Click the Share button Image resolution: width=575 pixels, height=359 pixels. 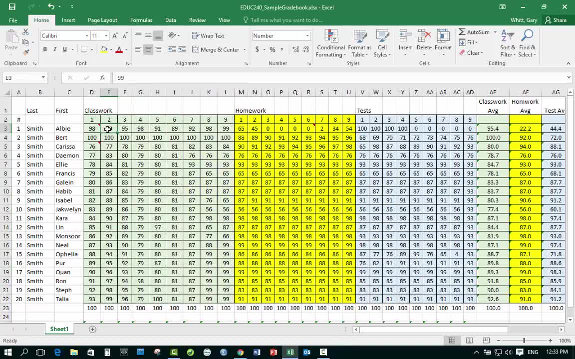click(556, 20)
